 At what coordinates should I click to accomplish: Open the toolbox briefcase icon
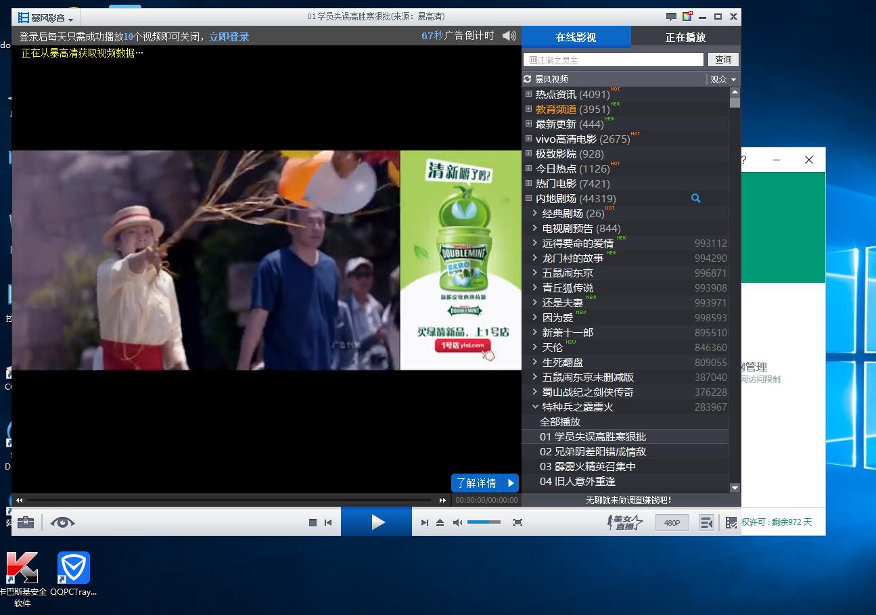click(26, 522)
